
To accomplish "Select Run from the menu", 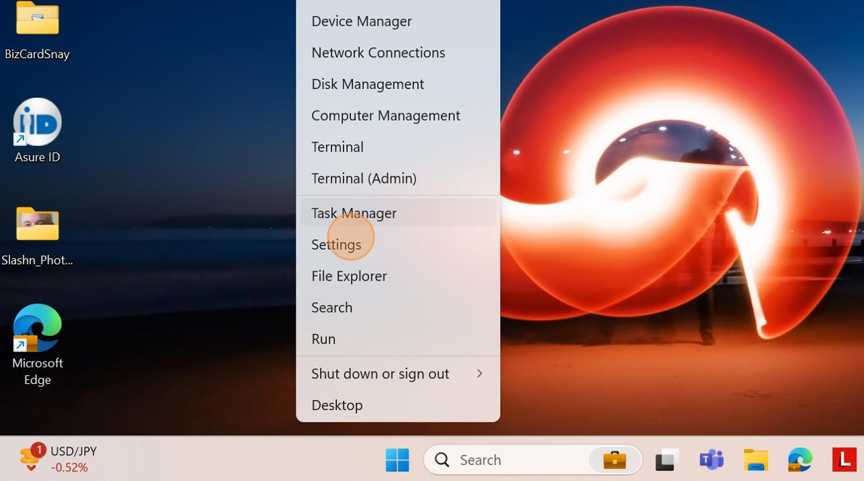I will (323, 339).
